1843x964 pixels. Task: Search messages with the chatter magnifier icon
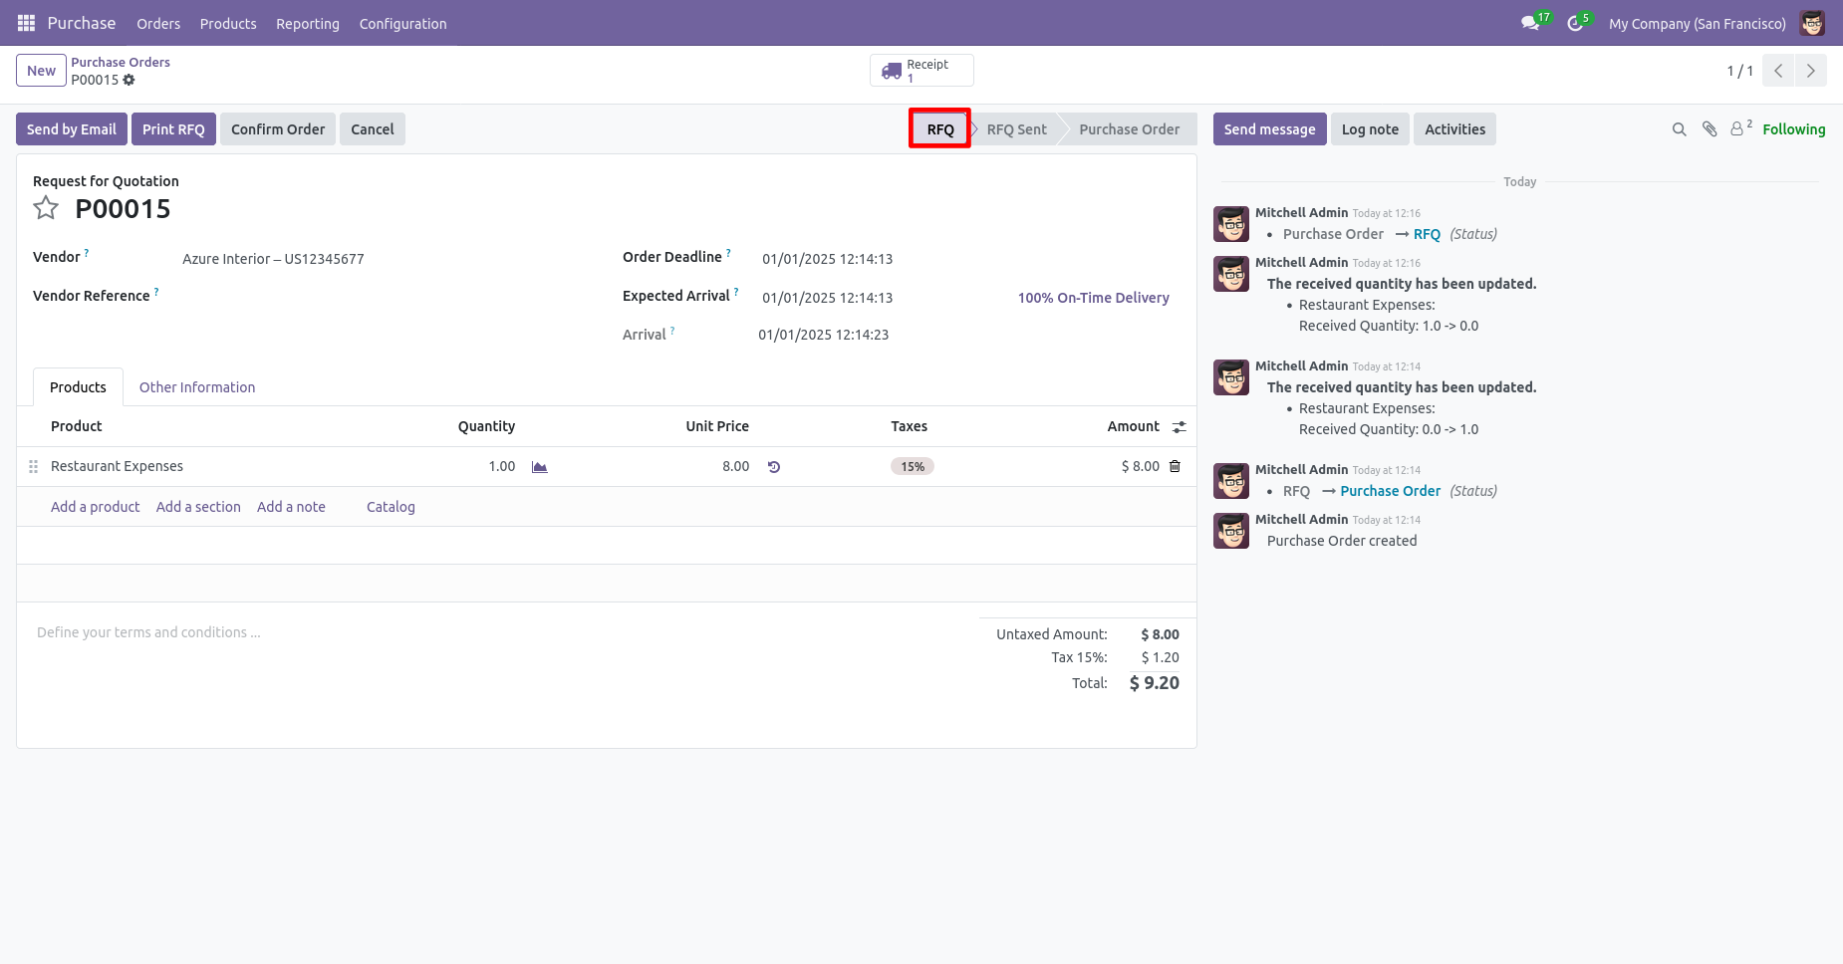1679,129
